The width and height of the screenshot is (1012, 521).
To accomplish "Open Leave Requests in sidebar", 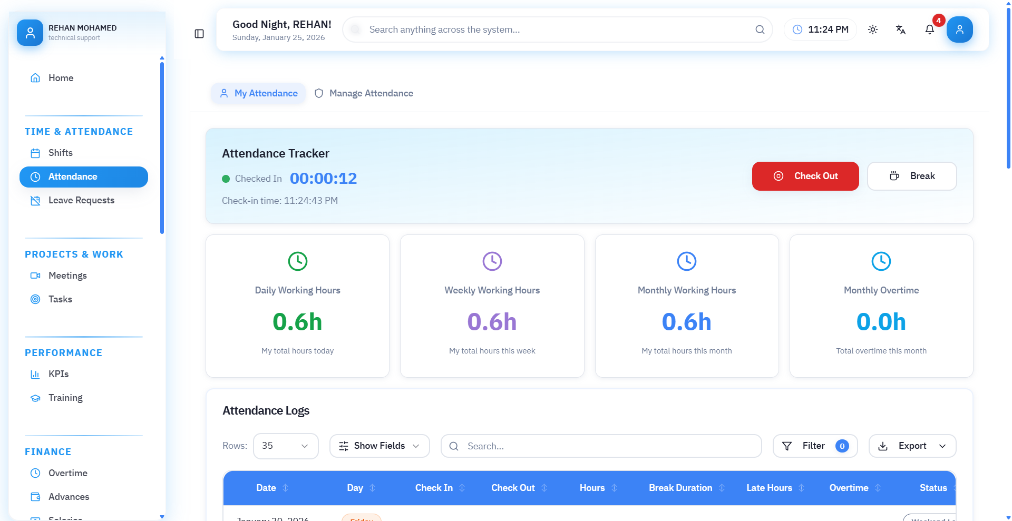I will tap(81, 200).
